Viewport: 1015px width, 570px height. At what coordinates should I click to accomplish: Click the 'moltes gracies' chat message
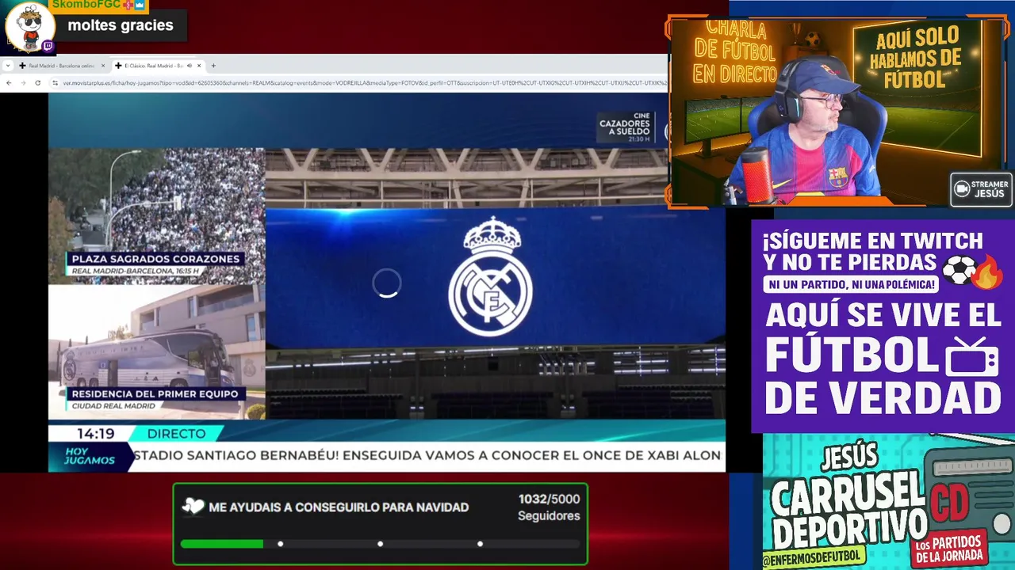pos(121,25)
